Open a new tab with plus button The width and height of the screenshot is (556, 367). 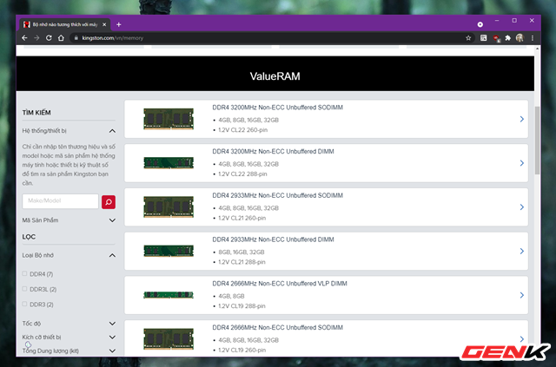pos(119,24)
